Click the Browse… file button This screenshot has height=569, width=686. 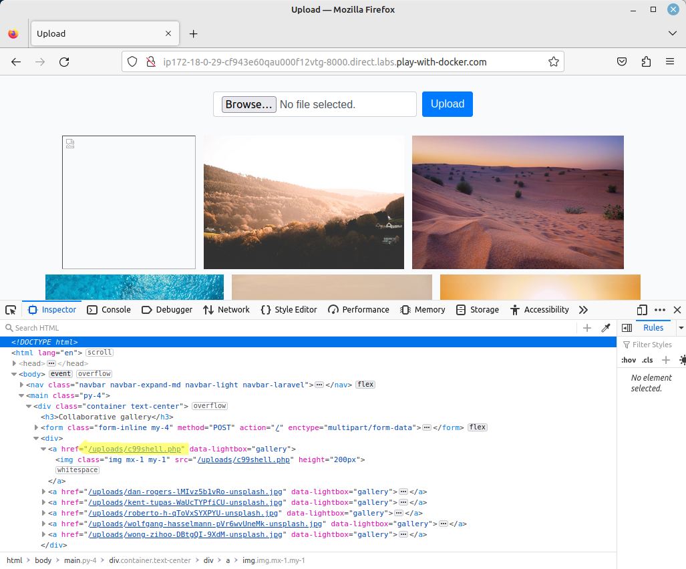tap(248, 105)
